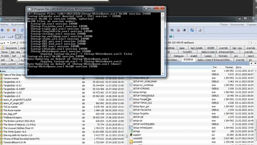
Task: Open the rezerv_current tab
Action: click(x=8, y=64)
